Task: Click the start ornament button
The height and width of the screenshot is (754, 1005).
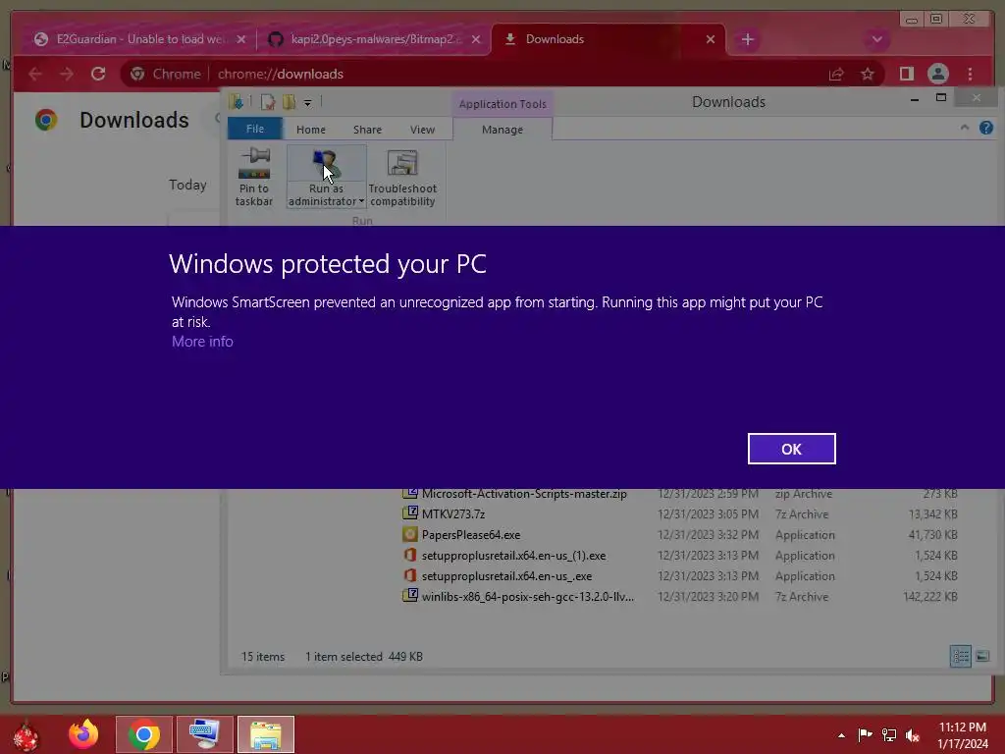Action: 26,736
